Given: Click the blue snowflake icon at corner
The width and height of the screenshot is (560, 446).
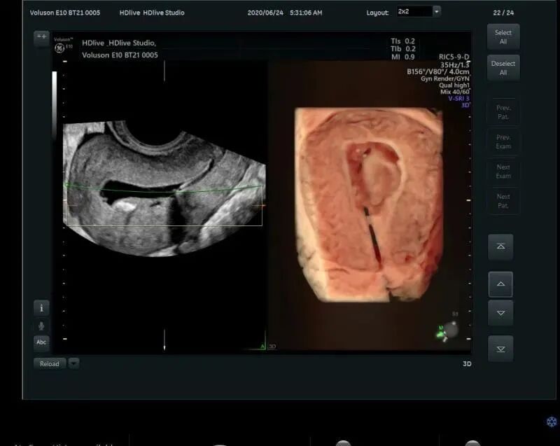Looking at the screenshot, I should [x=552, y=421].
